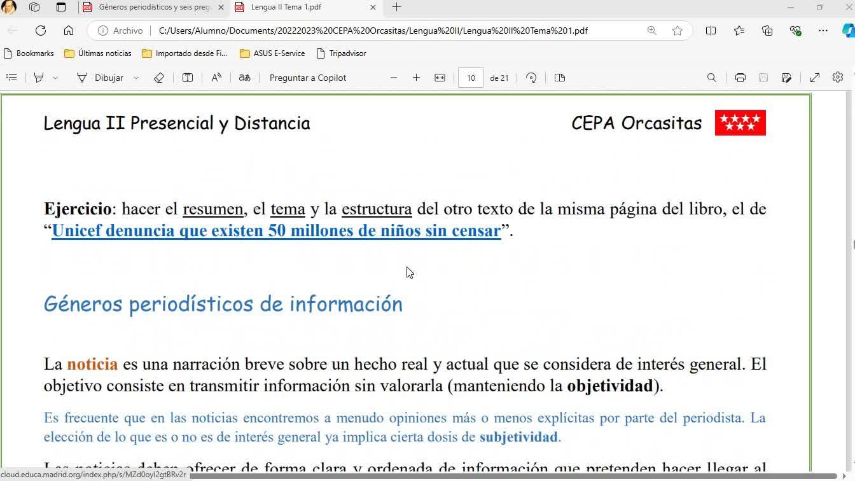Image resolution: width=855 pixels, height=481 pixels.
Task: Expand the Dibujar pen options dropdown
Action: click(x=136, y=78)
